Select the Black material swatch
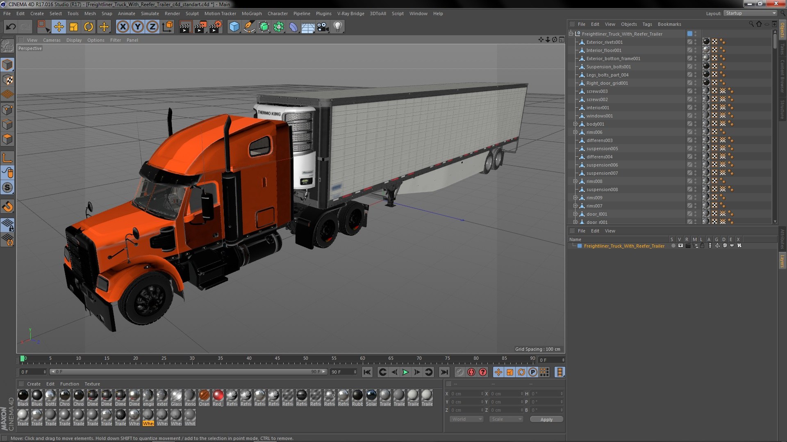 click(x=23, y=398)
